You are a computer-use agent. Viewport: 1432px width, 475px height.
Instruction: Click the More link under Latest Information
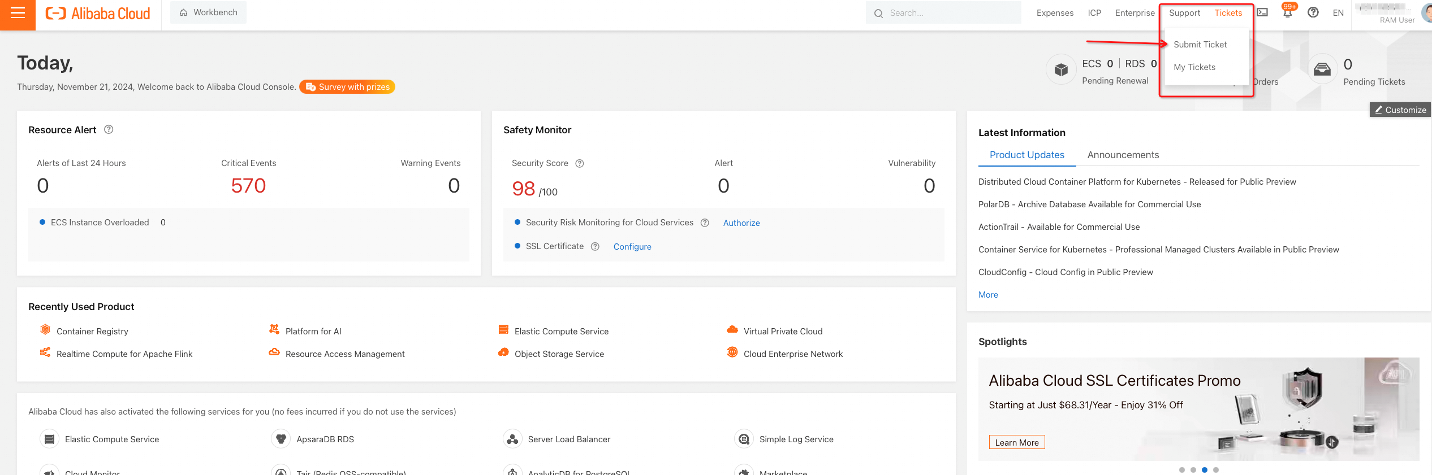pyautogui.click(x=988, y=295)
